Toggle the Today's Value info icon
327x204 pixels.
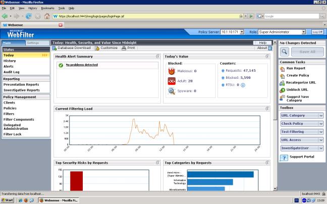(267, 57)
